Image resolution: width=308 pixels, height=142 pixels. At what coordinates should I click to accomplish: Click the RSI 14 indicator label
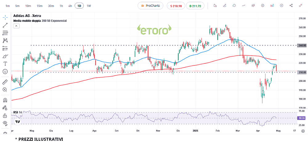pos(18,112)
